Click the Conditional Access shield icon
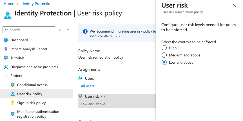The width and height of the screenshot is (243, 121). coord(12,85)
